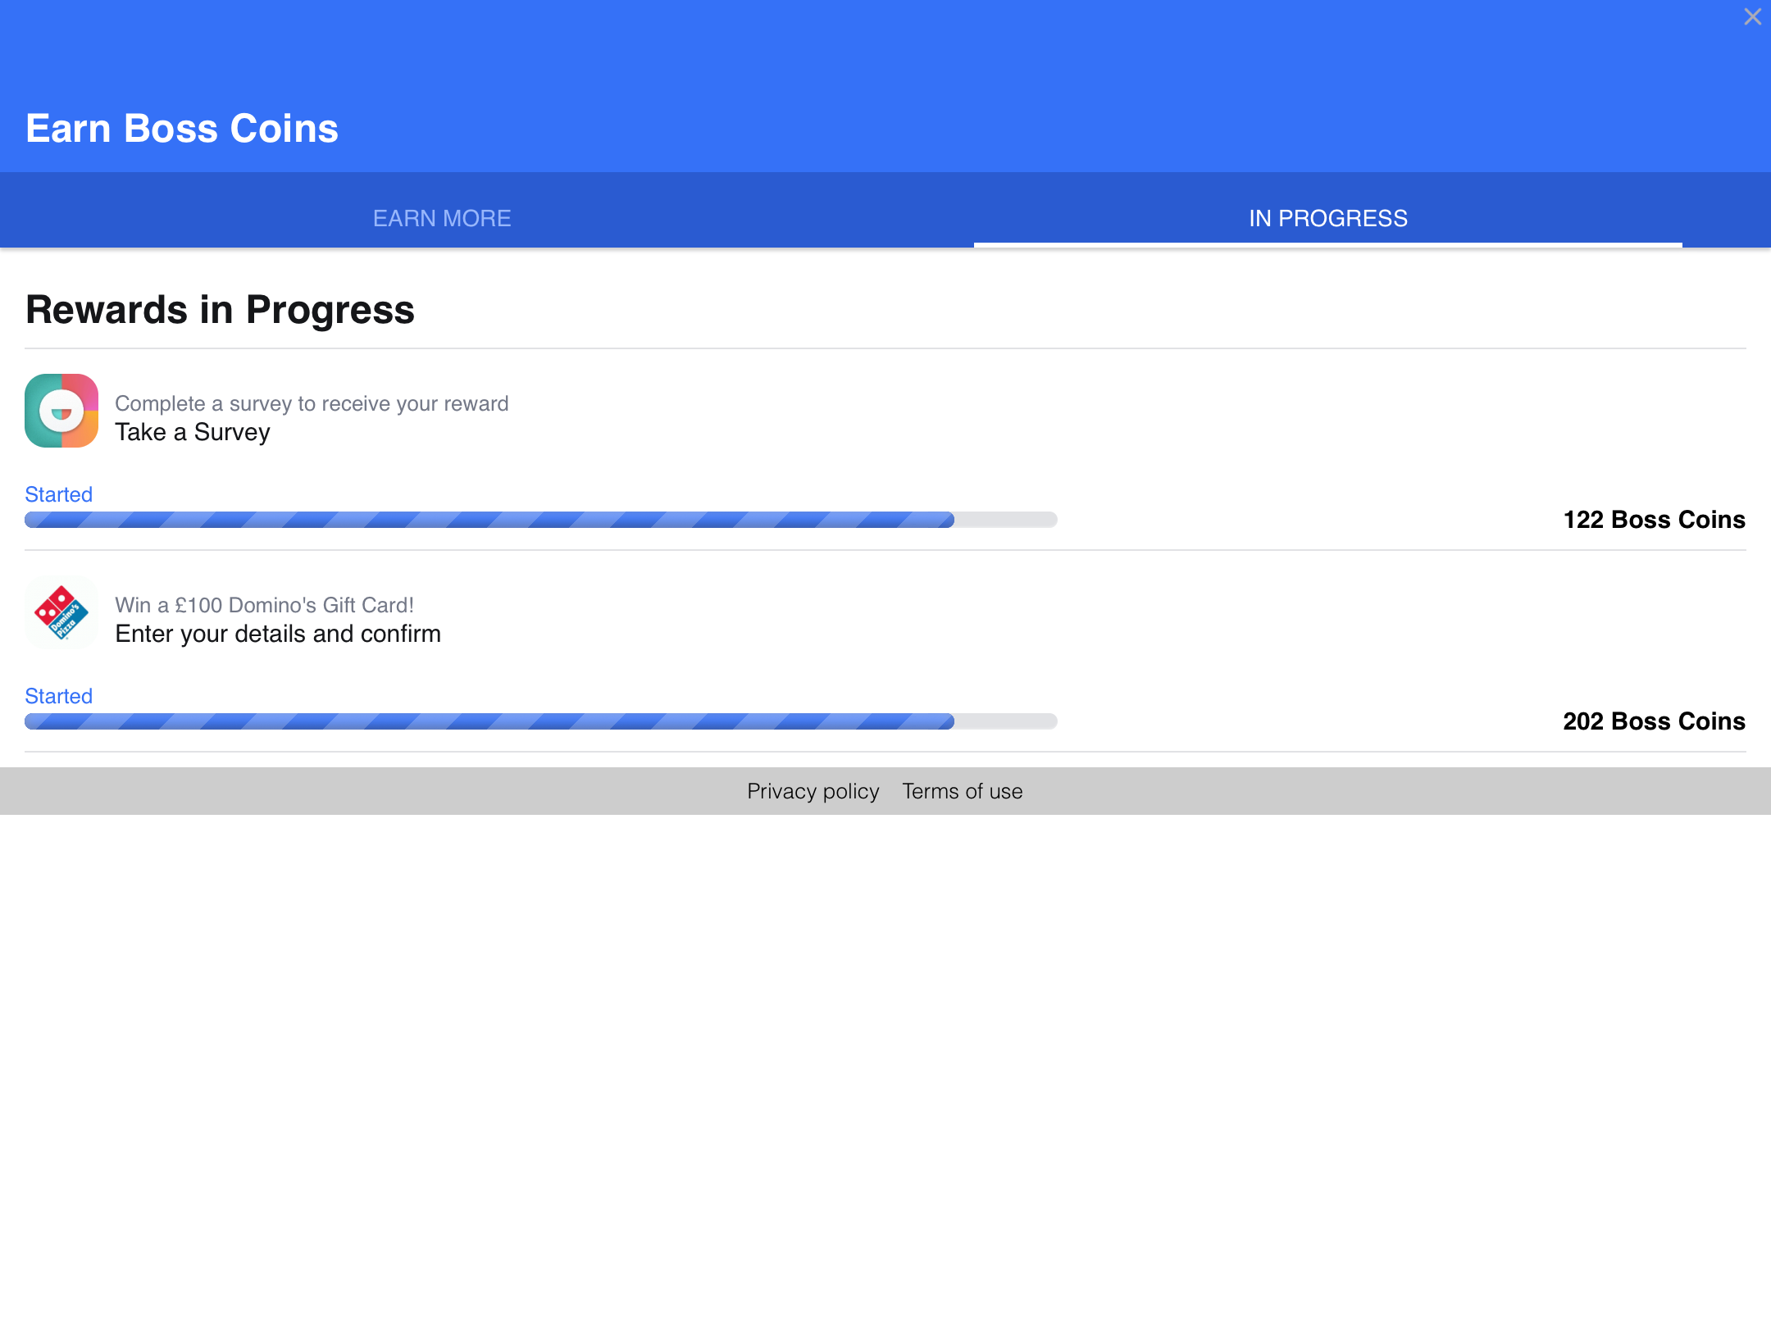
Task: Click the Started status of Domino's offer
Action: (x=58, y=696)
